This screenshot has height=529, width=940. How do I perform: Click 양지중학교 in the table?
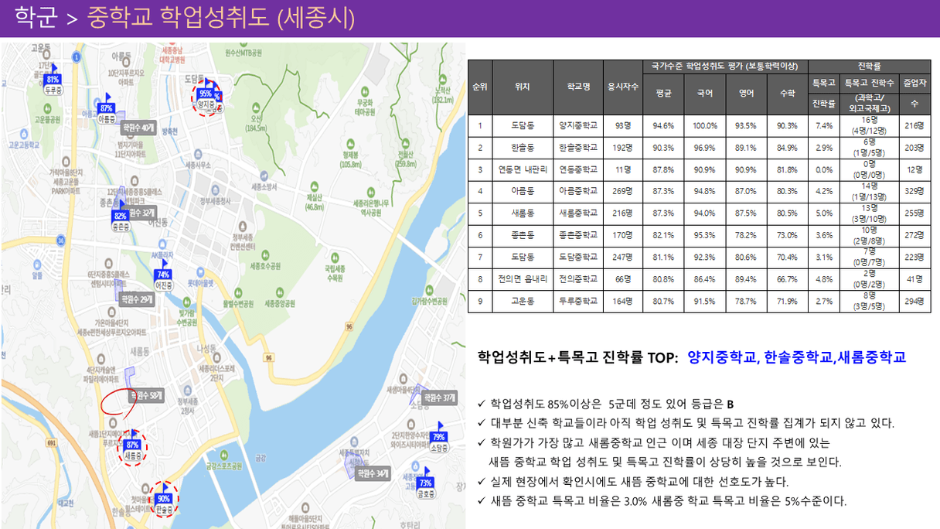click(578, 126)
